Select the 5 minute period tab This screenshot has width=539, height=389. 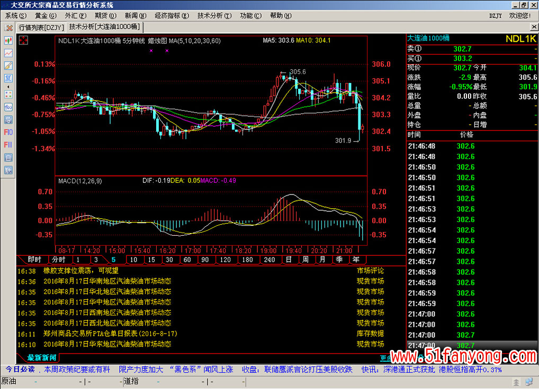tap(113, 260)
